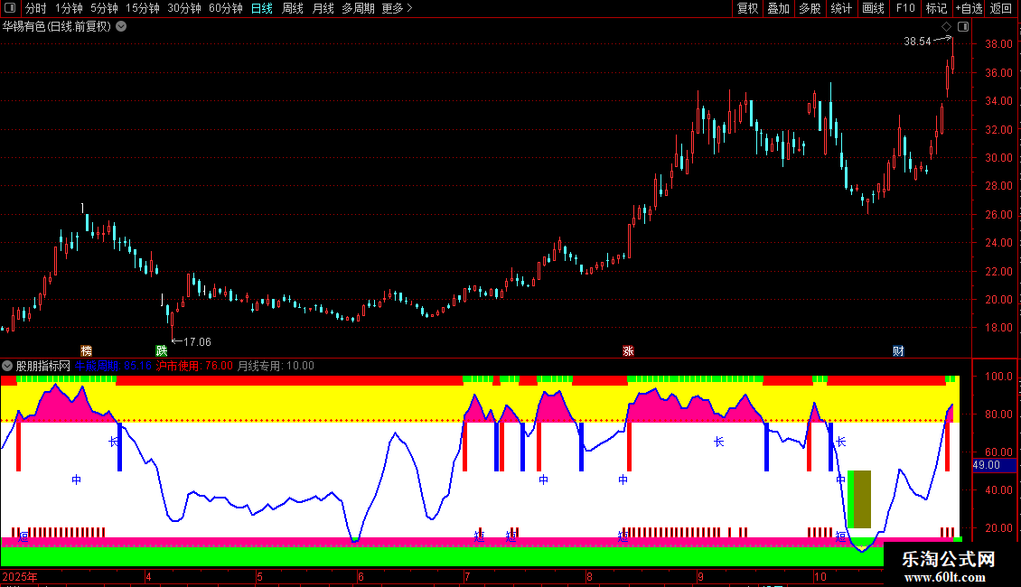Select the 60分钟 period tab
This screenshot has width=1021, height=587.
point(226,8)
